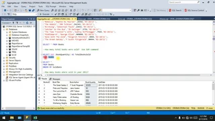This screenshot has height=121, width=215.
Task: Click the Activity Monitor icon in Object Explorer
Action: (x=31, y=23)
